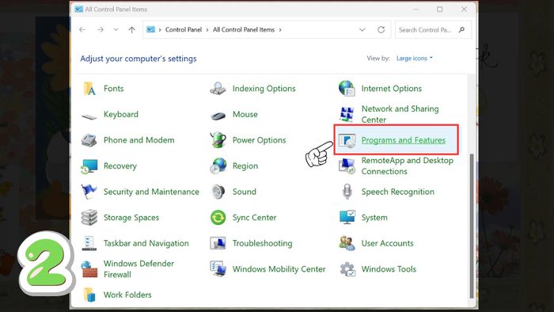The image size is (554, 312).
Task: Open the green Sync Center icon
Action: coord(218,218)
